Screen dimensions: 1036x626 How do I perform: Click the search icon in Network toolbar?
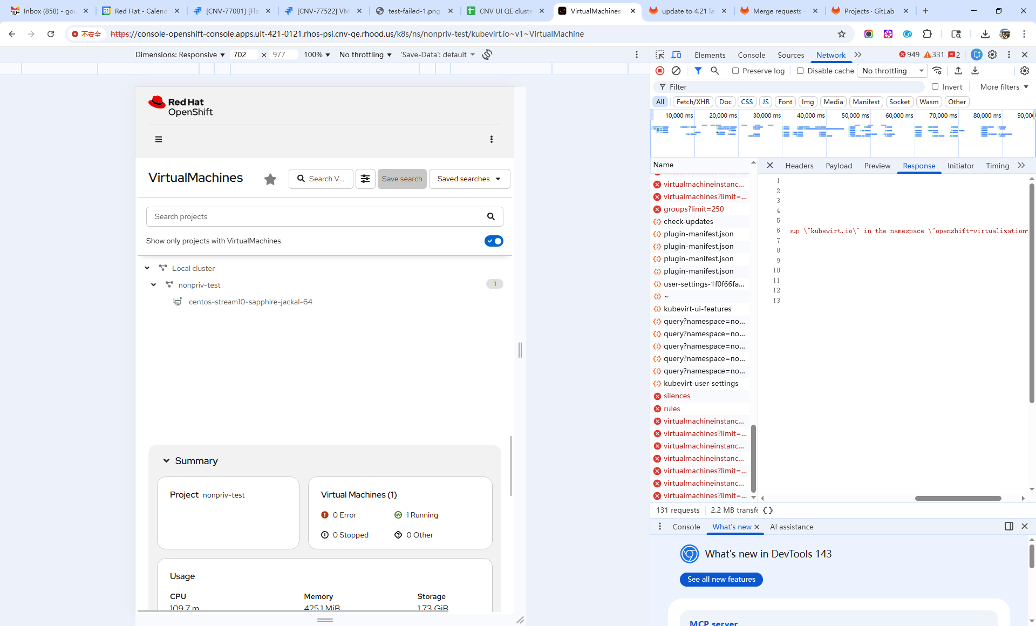[x=715, y=71]
